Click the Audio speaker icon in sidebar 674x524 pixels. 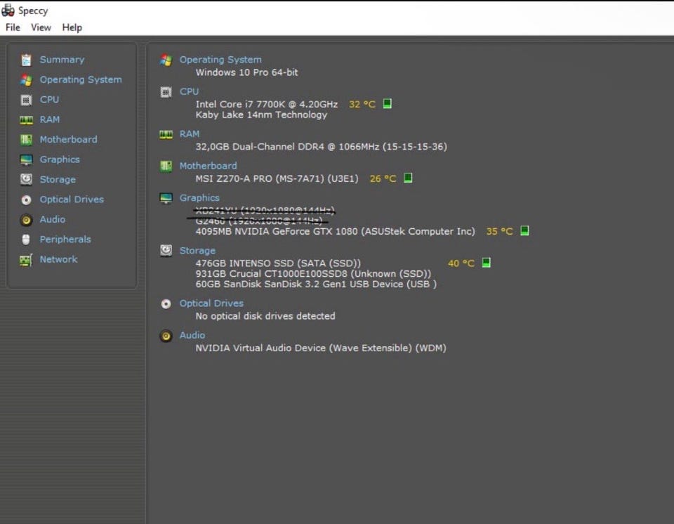point(26,220)
